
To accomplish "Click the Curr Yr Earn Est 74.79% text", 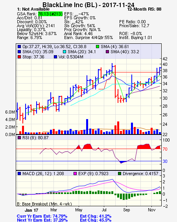I will 42,216.
